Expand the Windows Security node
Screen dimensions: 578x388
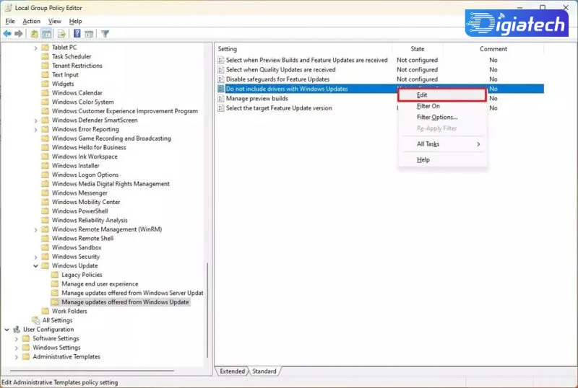pyautogui.click(x=35, y=257)
